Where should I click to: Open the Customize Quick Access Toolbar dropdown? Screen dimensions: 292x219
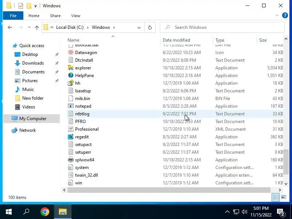click(x=35, y=6)
